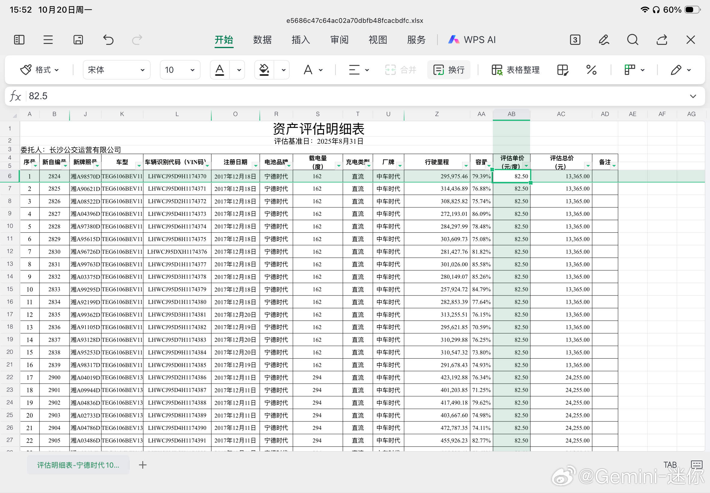Undo the last action

108,40
